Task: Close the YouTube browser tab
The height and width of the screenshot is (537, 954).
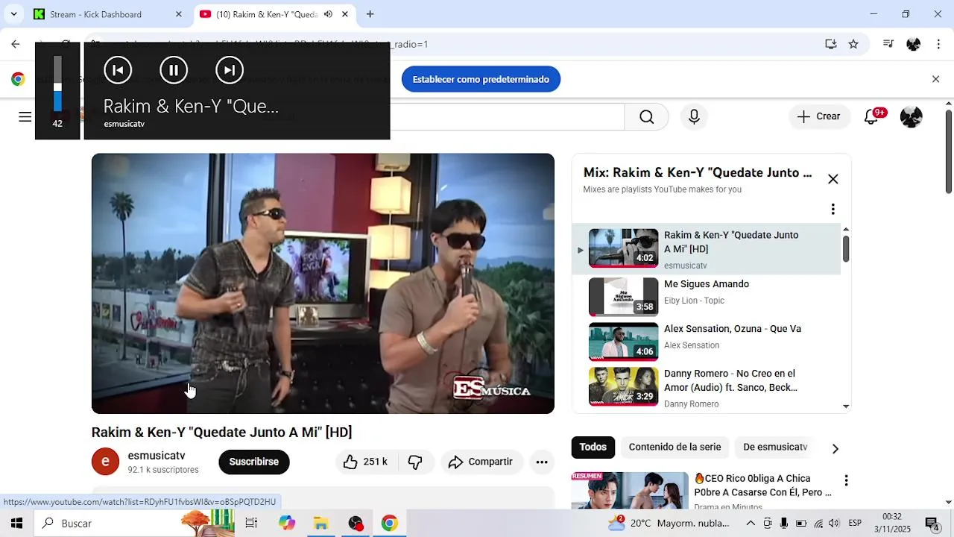Action: tap(344, 14)
